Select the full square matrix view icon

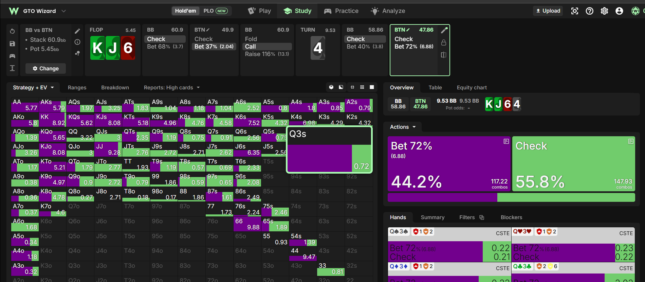[372, 87]
